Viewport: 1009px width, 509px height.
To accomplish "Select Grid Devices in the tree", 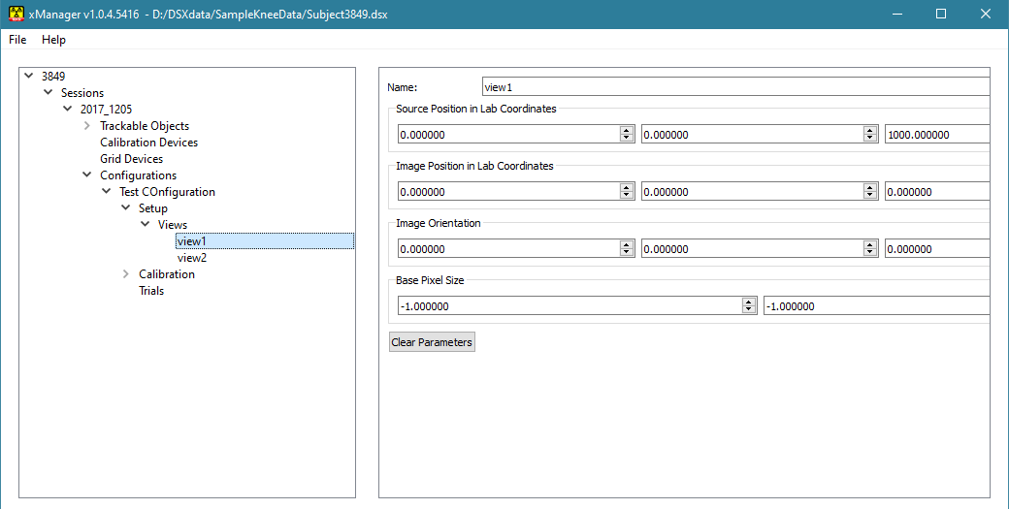I will (x=131, y=159).
